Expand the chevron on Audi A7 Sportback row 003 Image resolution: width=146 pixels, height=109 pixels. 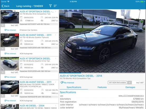tap(56, 58)
